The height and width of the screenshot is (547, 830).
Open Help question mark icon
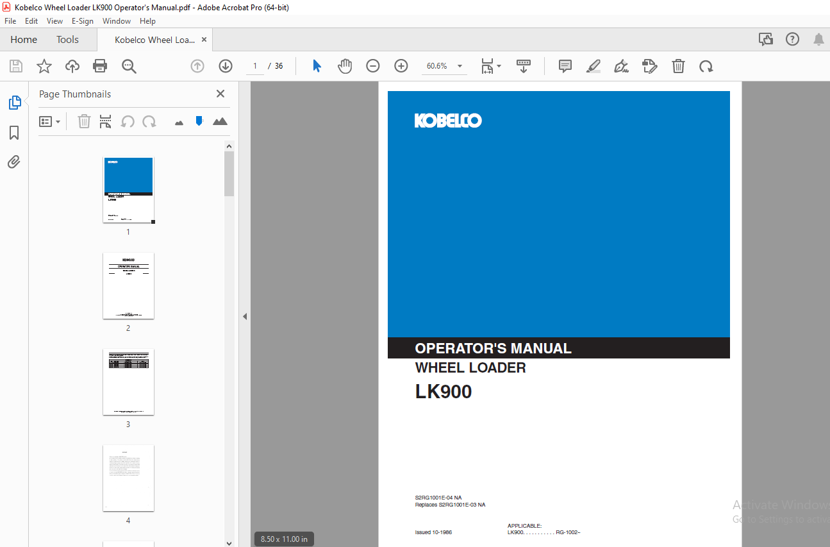(x=793, y=40)
